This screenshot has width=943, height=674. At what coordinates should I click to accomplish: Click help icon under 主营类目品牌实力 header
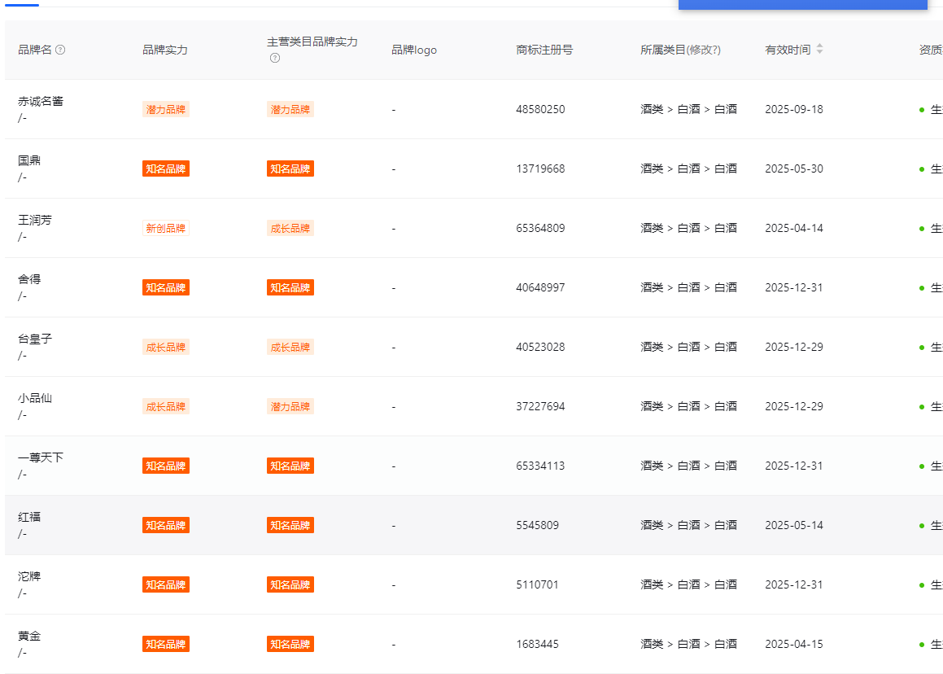click(275, 58)
